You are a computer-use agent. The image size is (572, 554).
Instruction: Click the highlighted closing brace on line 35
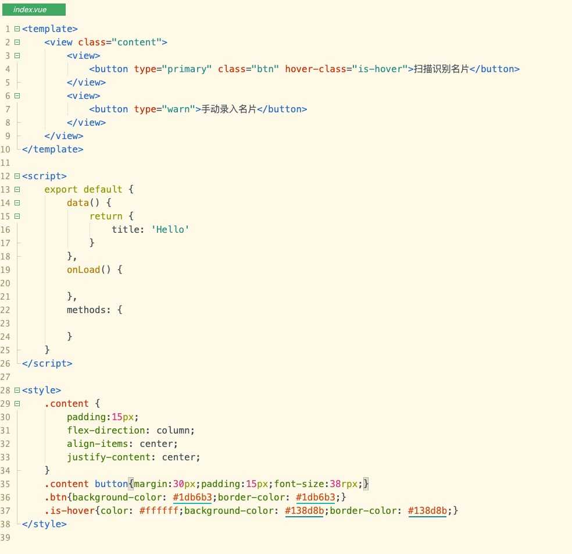(x=366, y=484)
